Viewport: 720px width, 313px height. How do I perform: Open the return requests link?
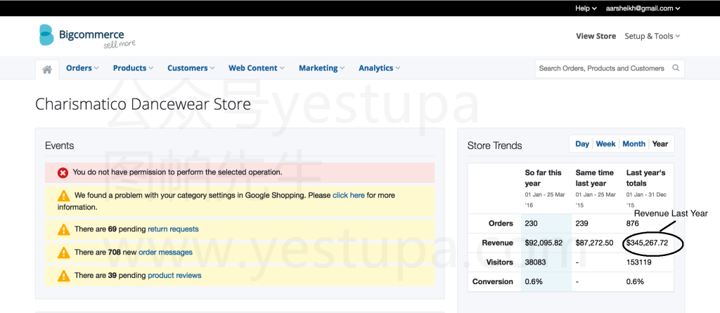[x=173, y=229]
